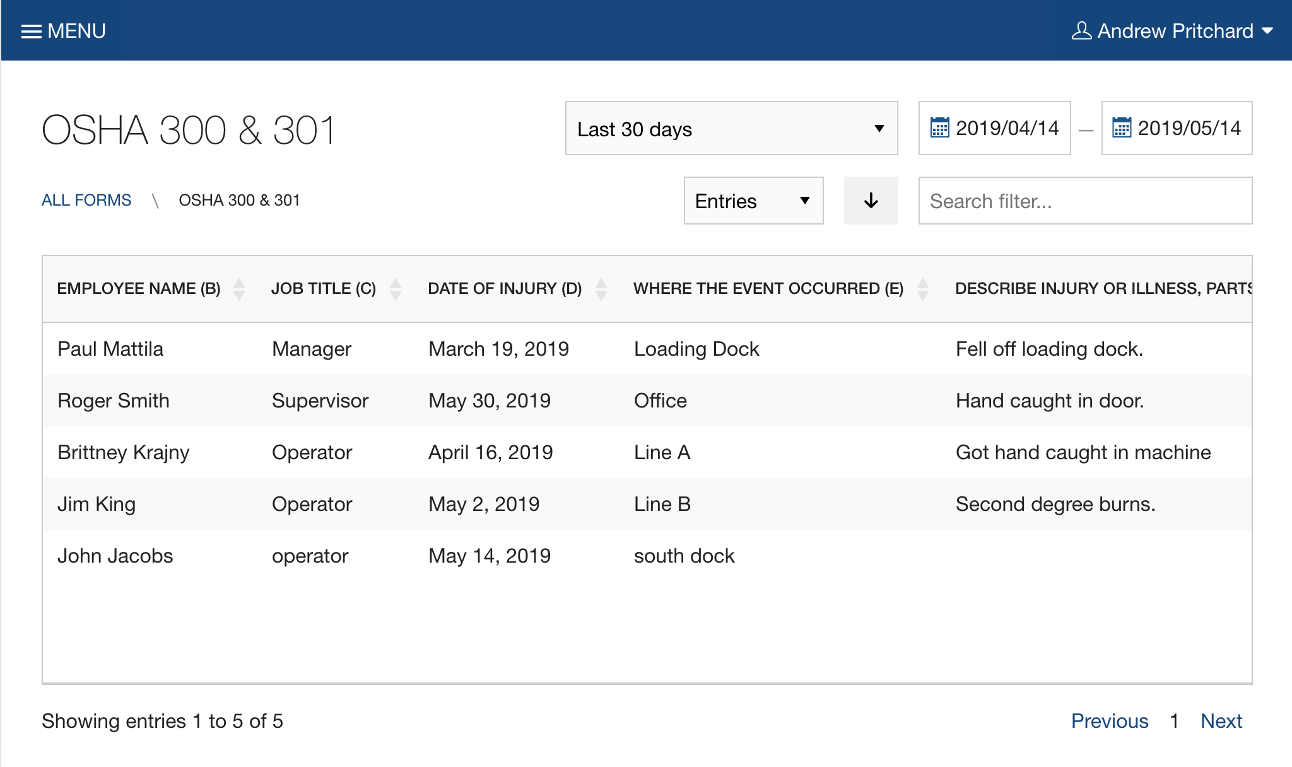Select the John Jacobs row name

pyautogui.click(x=115, y=556)
